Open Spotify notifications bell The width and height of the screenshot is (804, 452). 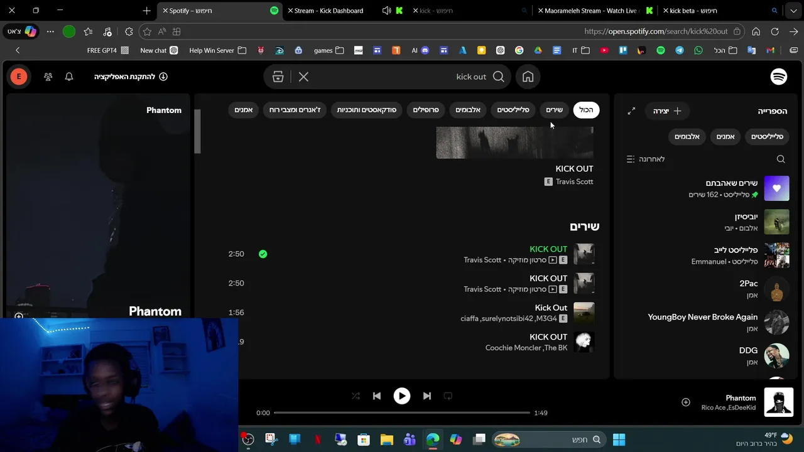(x=69, y=77)
